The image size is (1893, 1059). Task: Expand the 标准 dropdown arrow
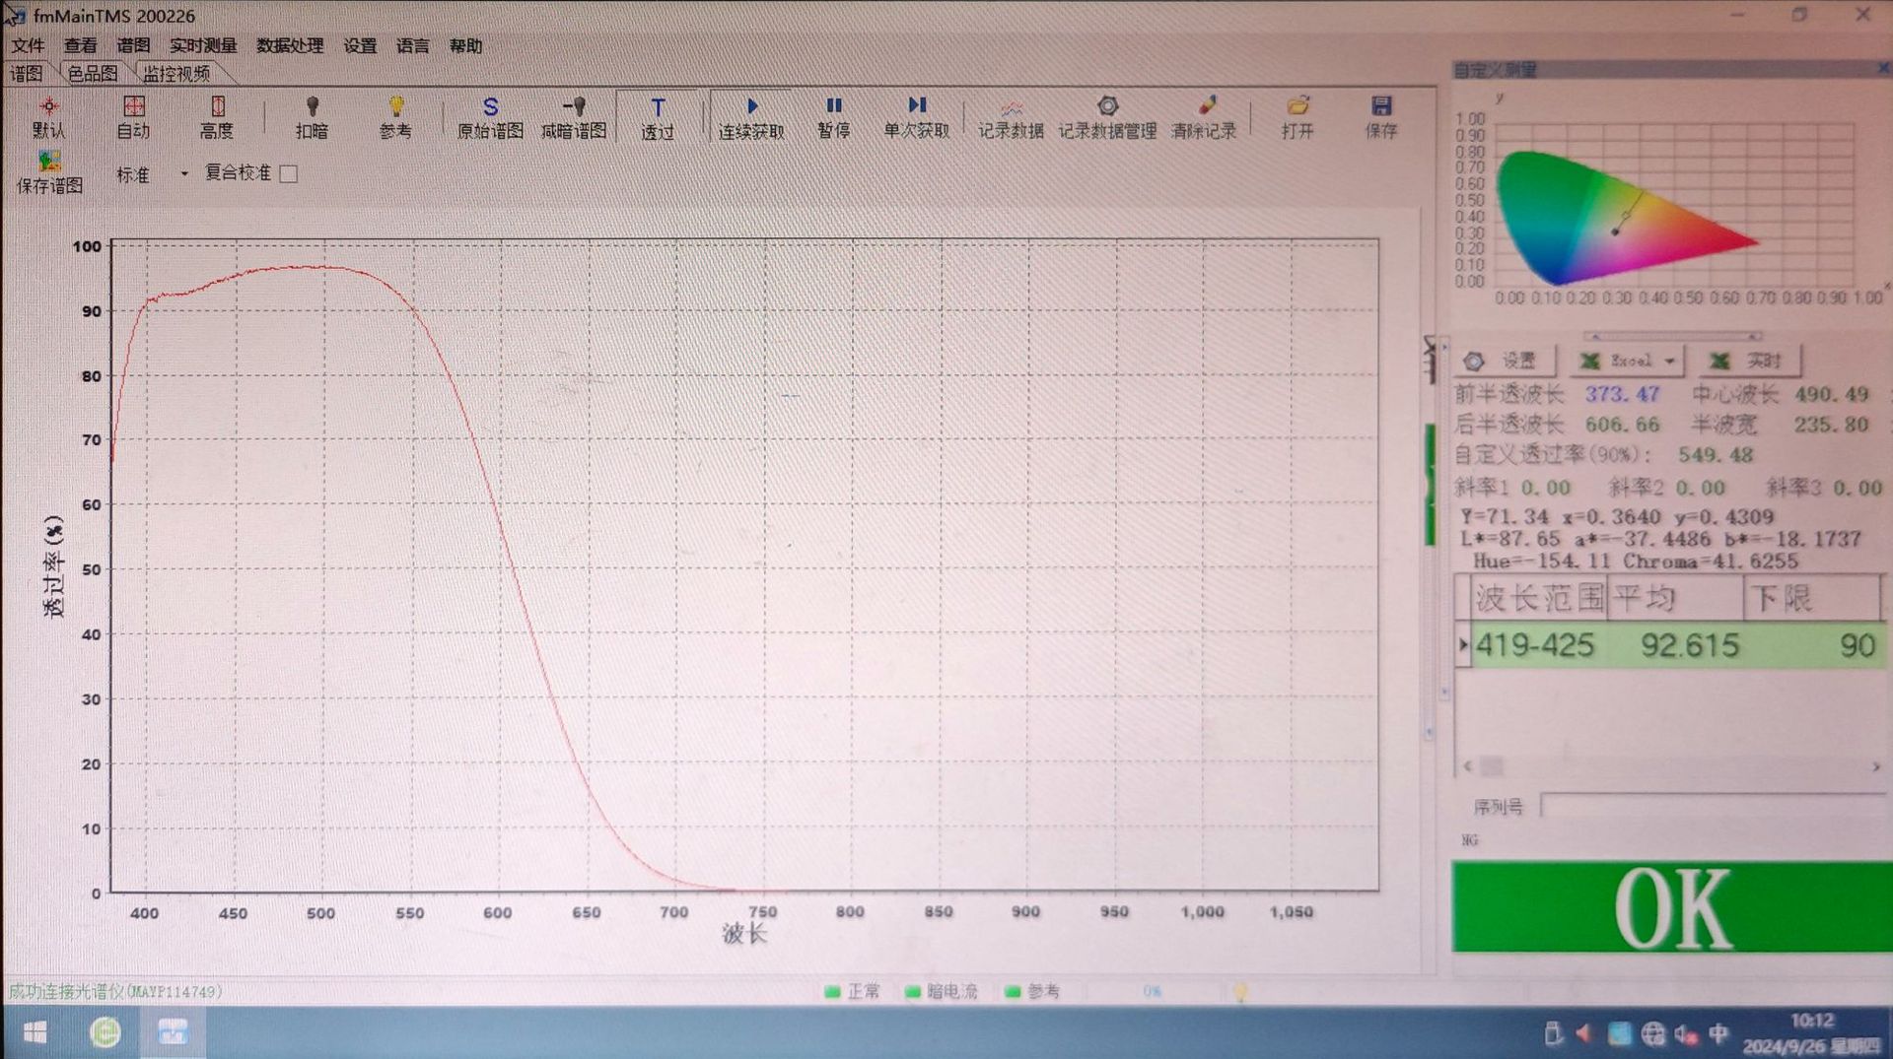184,174
